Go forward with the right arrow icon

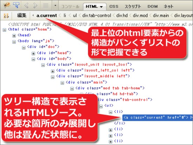point(35,5)
